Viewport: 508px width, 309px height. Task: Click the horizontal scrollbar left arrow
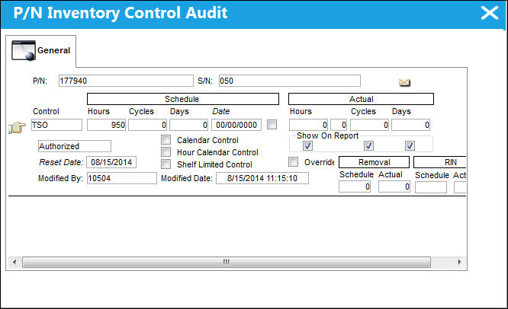(14, 262)
